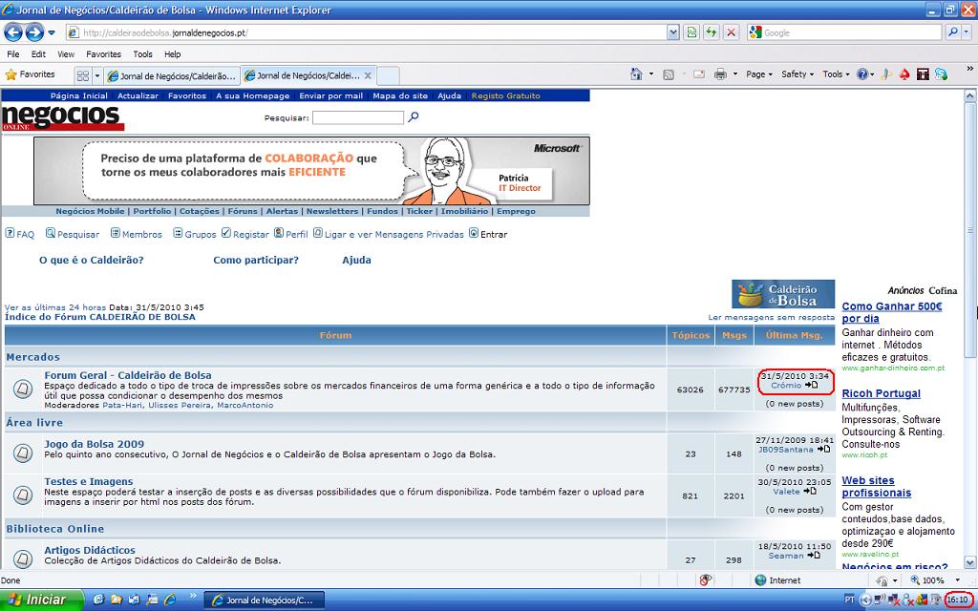Click Entrar to log in
The width and height of the screenshot is (978, 611).
tap(488, 234)
